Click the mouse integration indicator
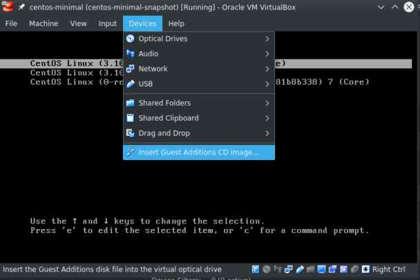 point(354,269)
